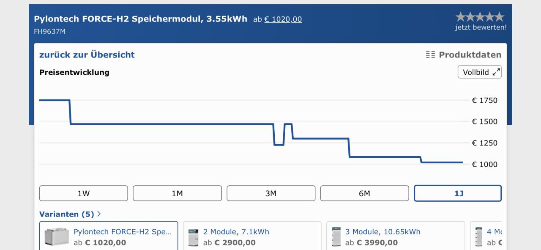This screenshot has width=541, height=250.
Task: Click the 2 Module battery thumbnail
Action: [x=193, y=237]
